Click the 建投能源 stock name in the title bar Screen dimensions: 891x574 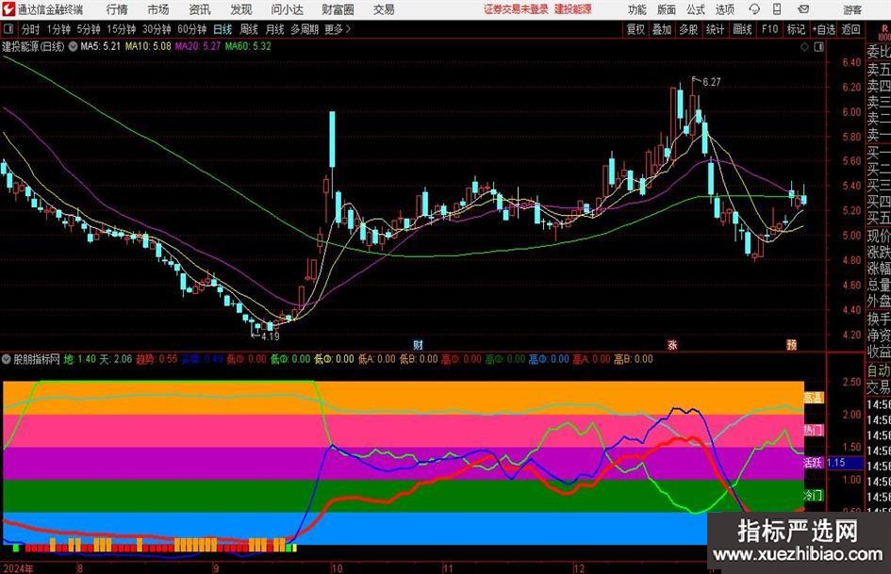pyautogui.click(x=573, y=9)
